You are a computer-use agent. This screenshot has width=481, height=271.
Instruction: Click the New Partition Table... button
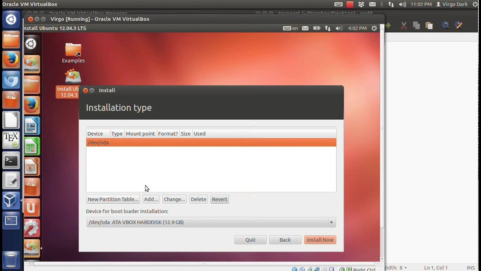[x=113, y=199]
